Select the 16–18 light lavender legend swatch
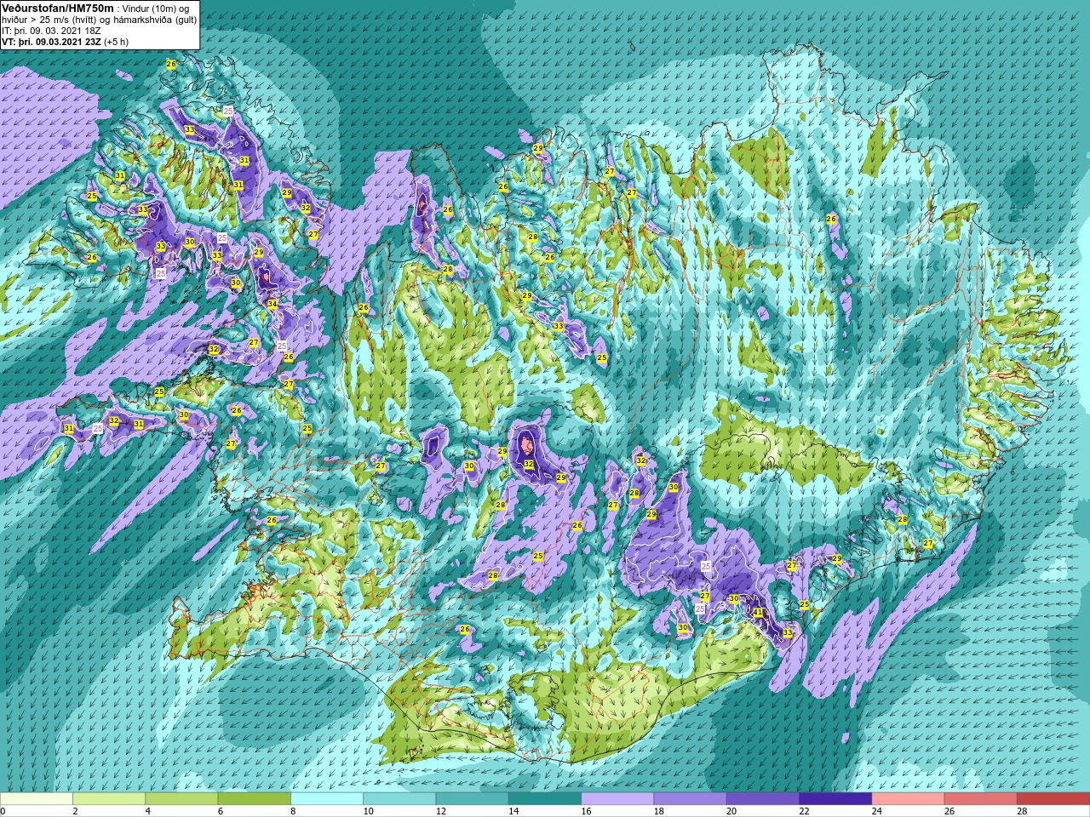This screenshot has height=817, width=1090. pyautogui.click(x=617, y=799)
